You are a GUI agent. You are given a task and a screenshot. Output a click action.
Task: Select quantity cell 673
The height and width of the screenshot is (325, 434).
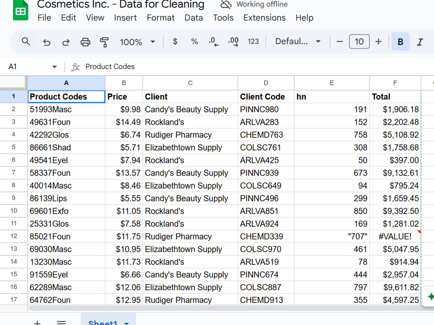[332, 173]
